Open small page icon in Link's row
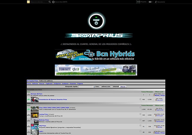The height and width of the screenshot is (135, 192). click(140, 131)
